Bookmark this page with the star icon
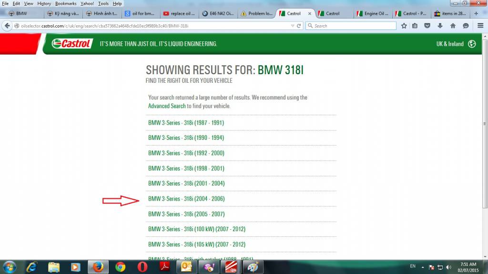 click(404, 26)
